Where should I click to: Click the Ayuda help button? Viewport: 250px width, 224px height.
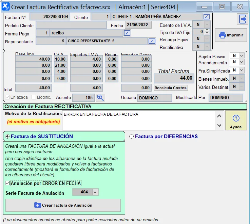click(236, 120)
